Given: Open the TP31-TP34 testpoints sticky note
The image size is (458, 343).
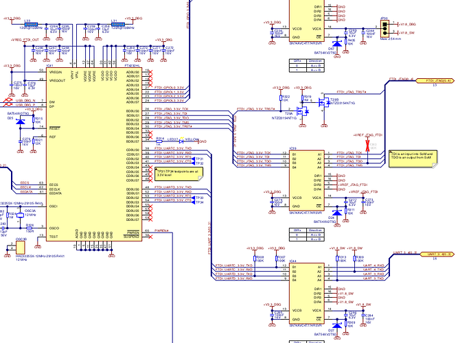Looking at the screenshot, I should (179, 174).
